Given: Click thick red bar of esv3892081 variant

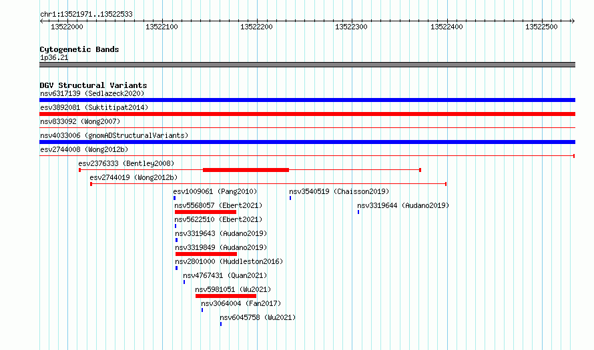Looking at the screenshot, I should point(307,114).
